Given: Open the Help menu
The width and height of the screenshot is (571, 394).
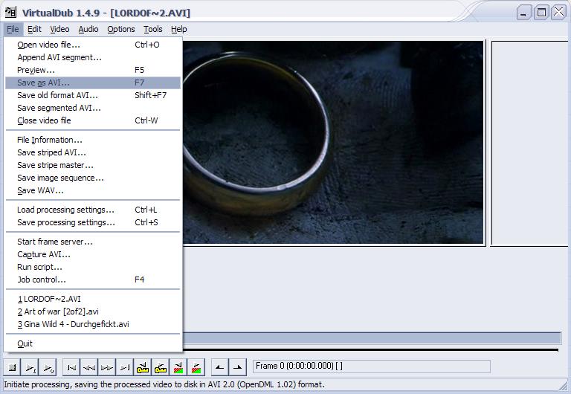Looking at the screenshot, I should (x=178, y=29).
